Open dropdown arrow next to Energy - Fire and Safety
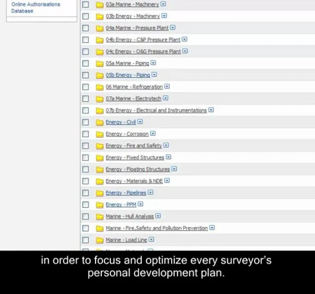 166,145
